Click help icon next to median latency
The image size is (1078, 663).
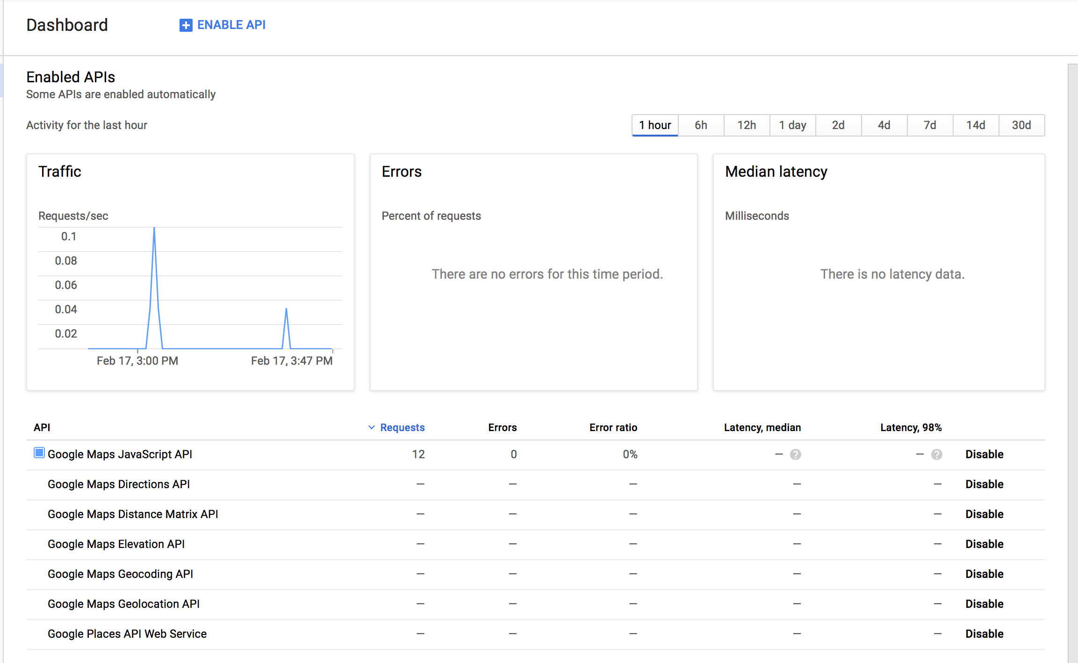click(x=795, y=454)
